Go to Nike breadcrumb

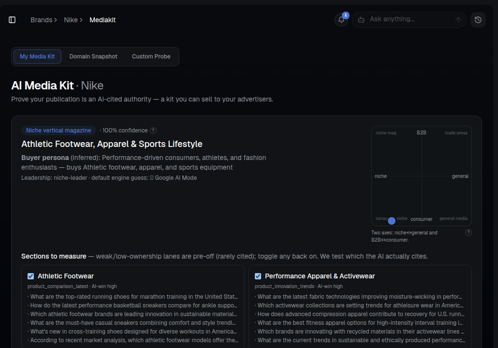[71, 20]
